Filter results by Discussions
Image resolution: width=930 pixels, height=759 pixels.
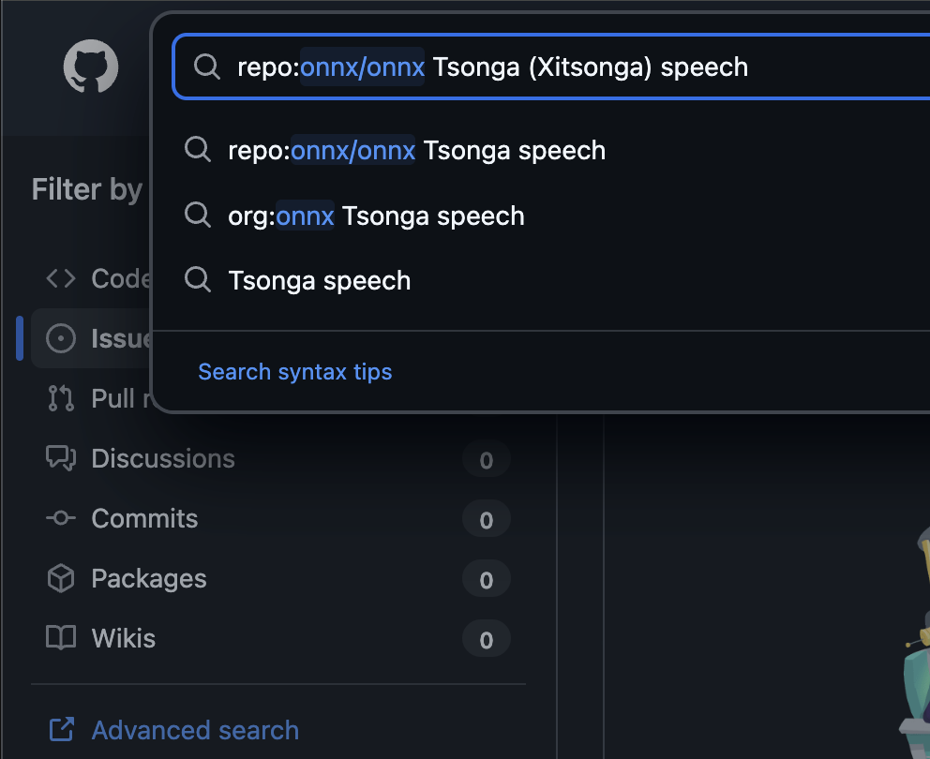[163, 459]
